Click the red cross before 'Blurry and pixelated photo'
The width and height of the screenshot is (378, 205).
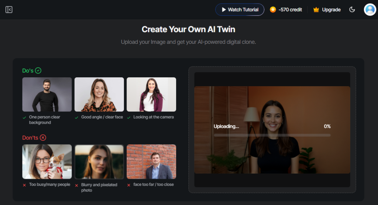click(x=76, y=185)
